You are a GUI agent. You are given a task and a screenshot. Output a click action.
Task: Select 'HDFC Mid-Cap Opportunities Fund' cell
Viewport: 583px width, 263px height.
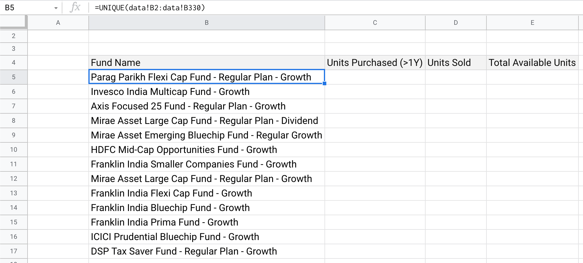(207, 150)
